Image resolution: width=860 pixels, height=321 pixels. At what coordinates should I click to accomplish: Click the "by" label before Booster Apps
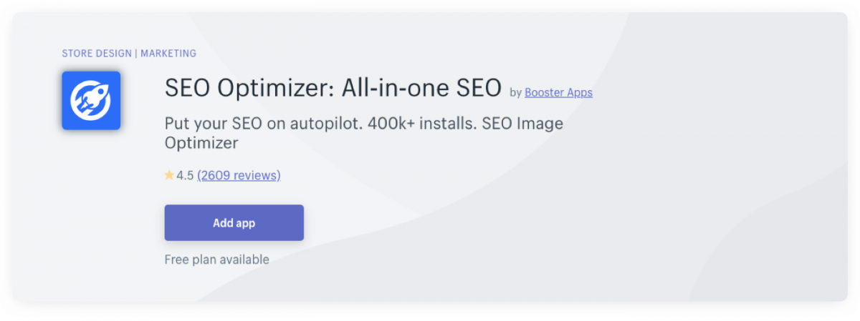515,93
